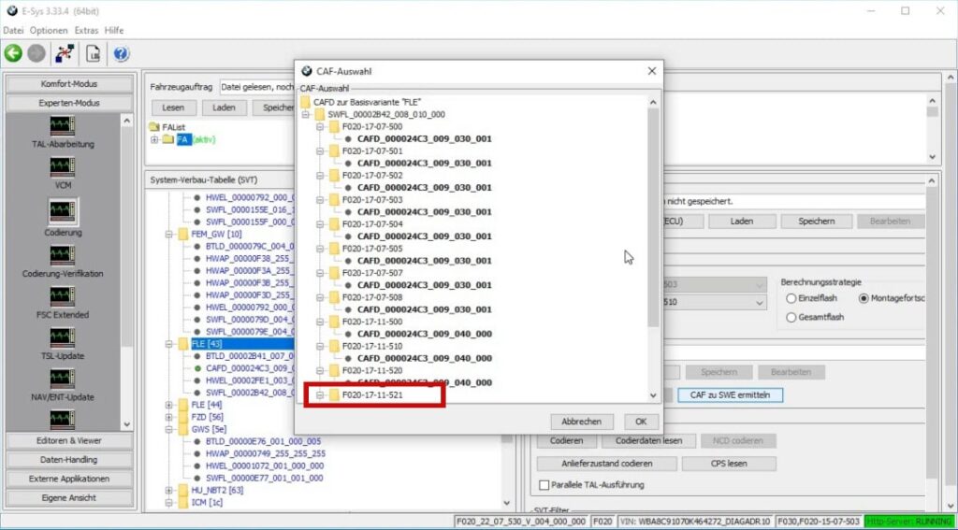This screenshot has height=530, width=958.
Task: Select the VCM module icon
Action: 62,168
